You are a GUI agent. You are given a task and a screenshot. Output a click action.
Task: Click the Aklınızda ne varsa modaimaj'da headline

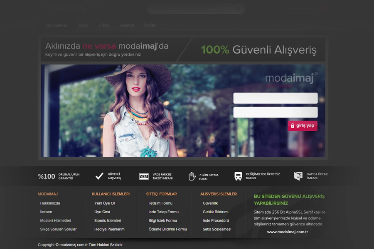point(107,46)
